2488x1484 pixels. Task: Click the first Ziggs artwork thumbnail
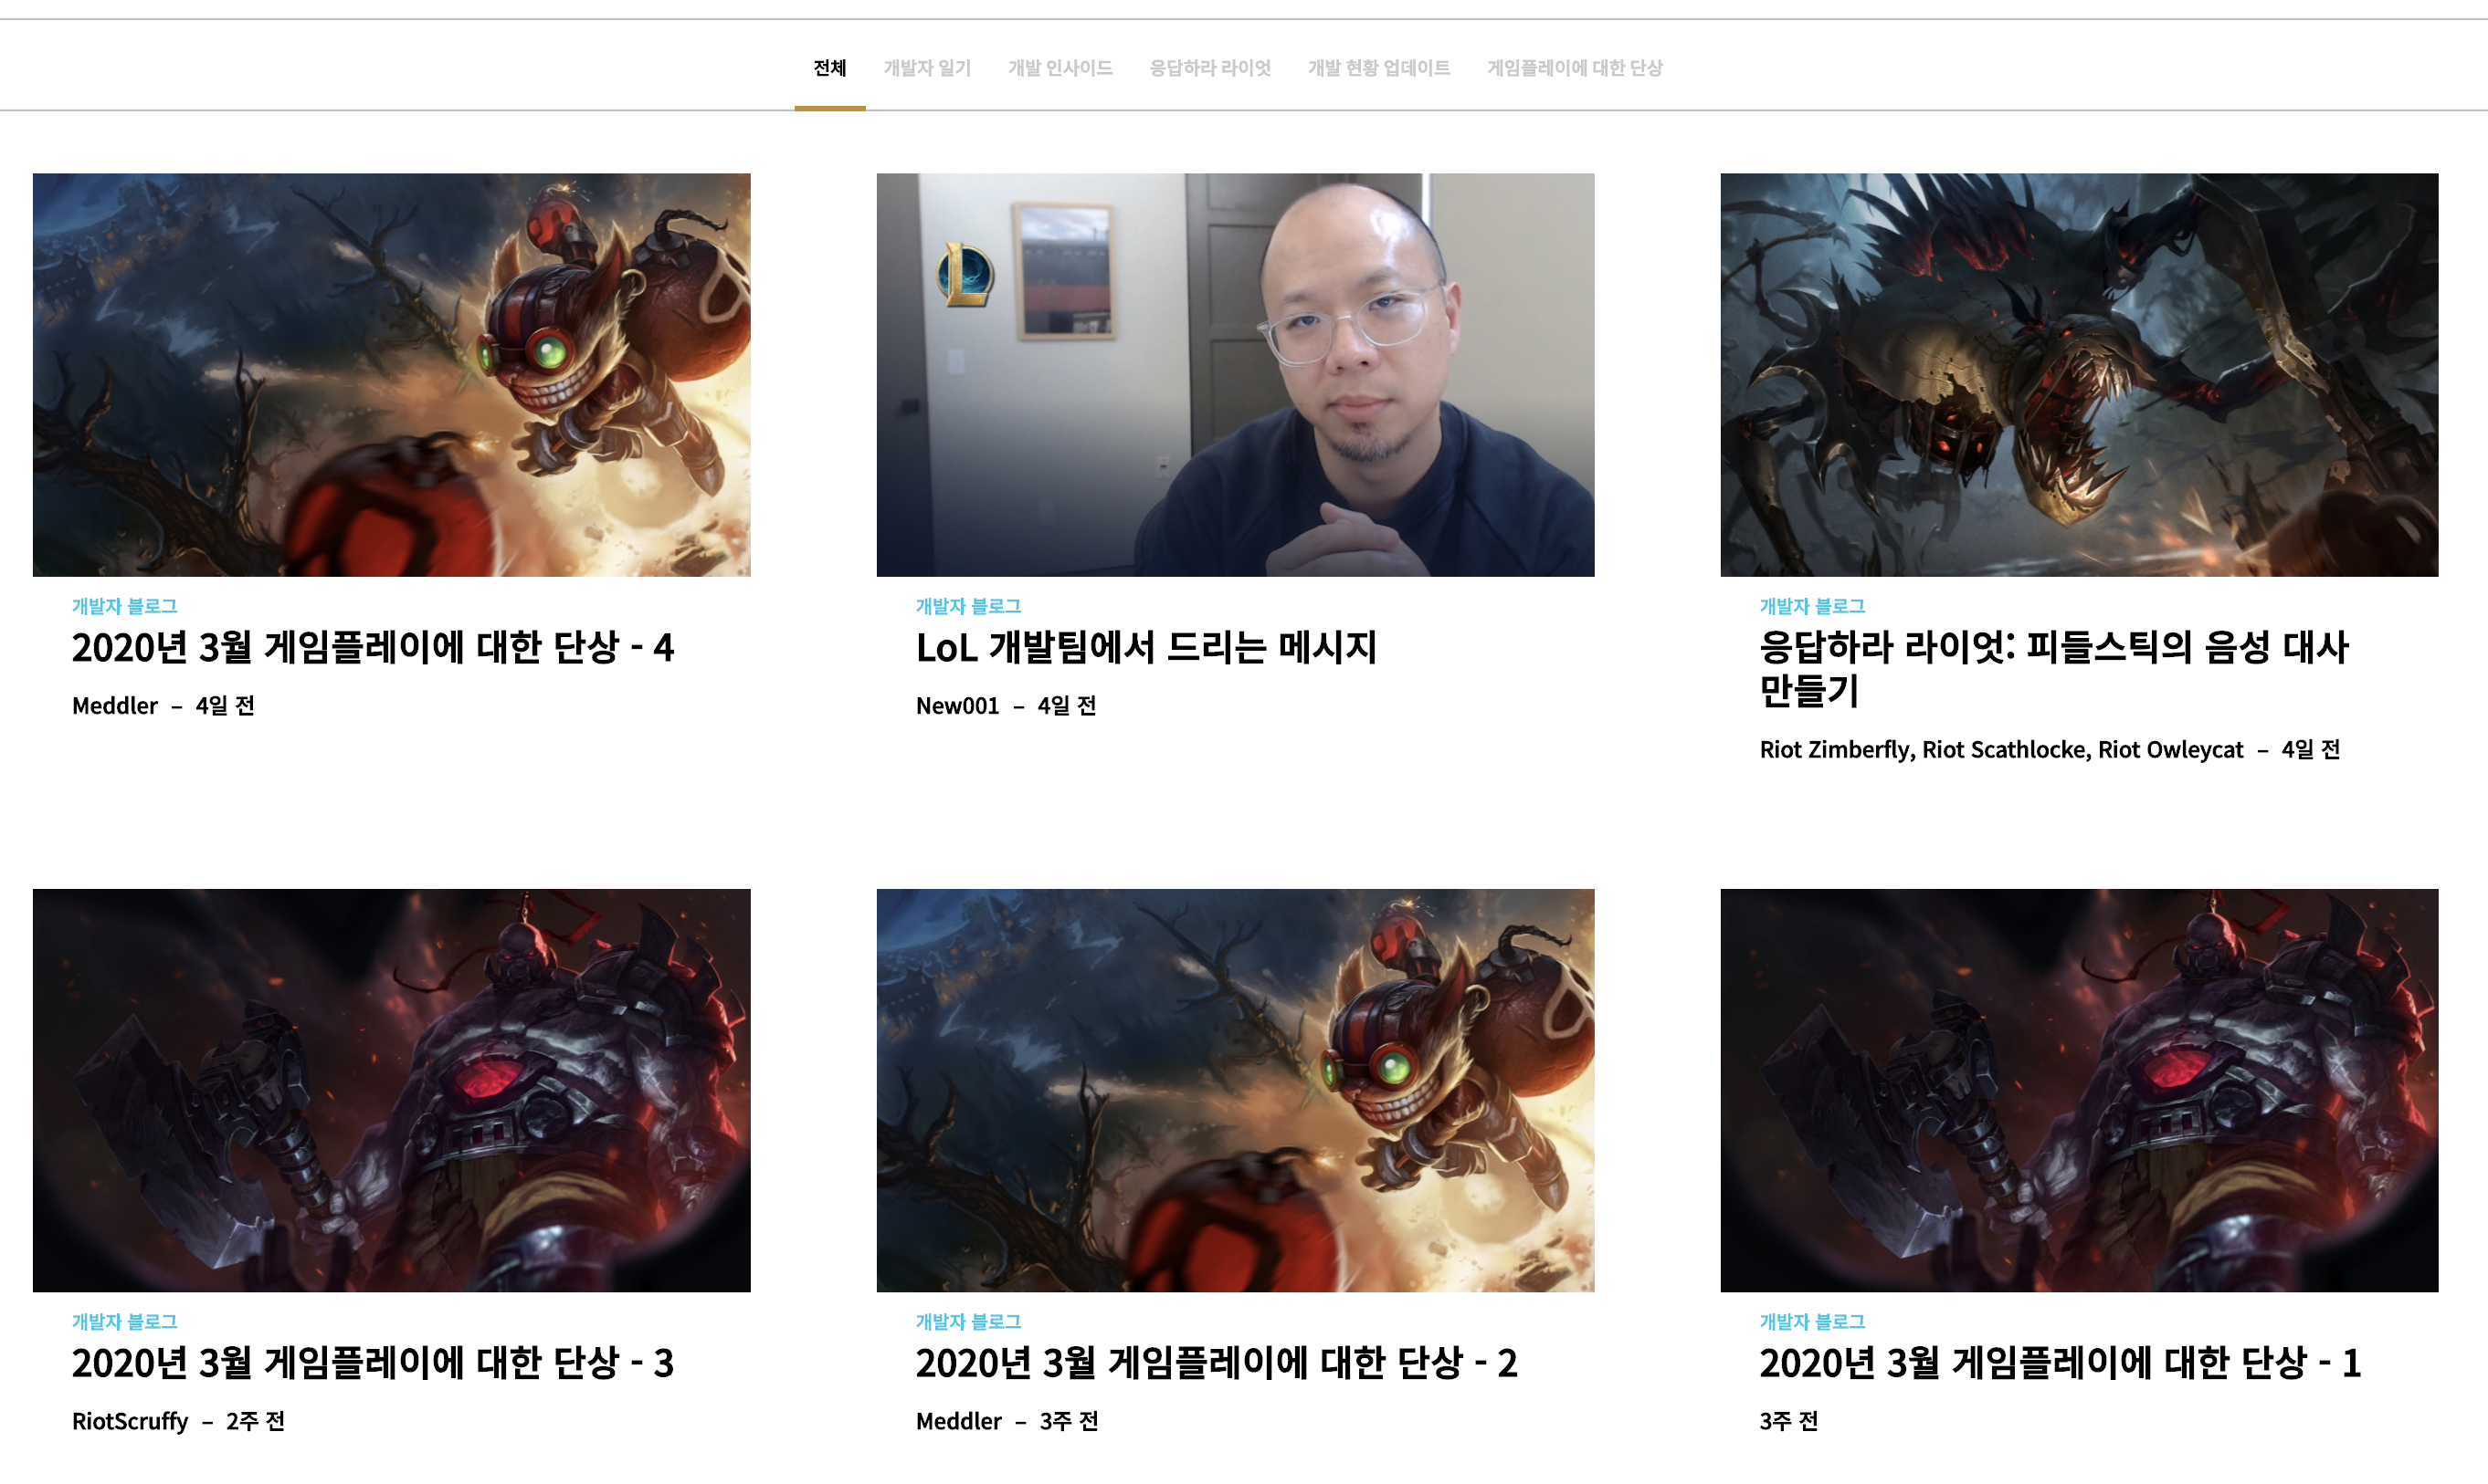click(x=391, y=374)
